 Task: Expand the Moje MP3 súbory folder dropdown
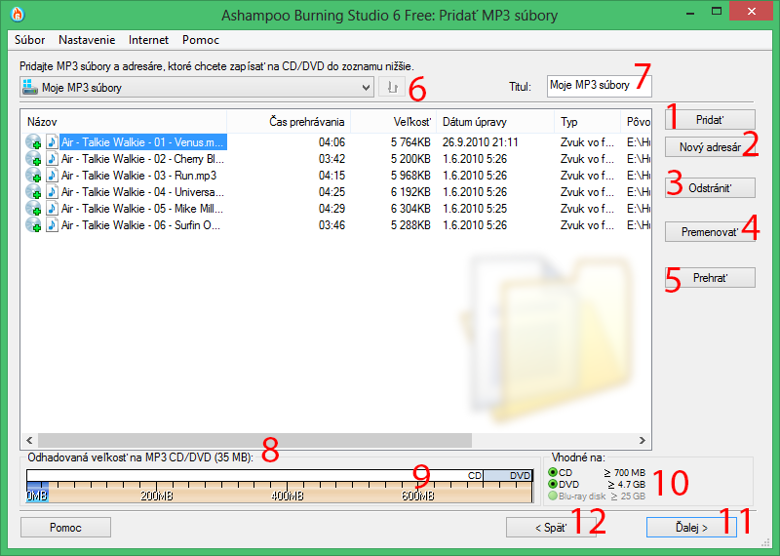(367, 88)
